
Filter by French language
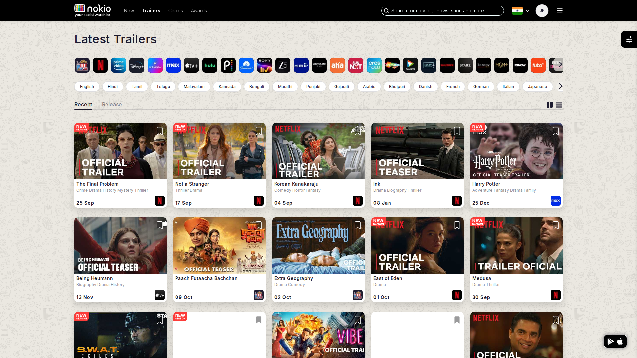[453, 87]
